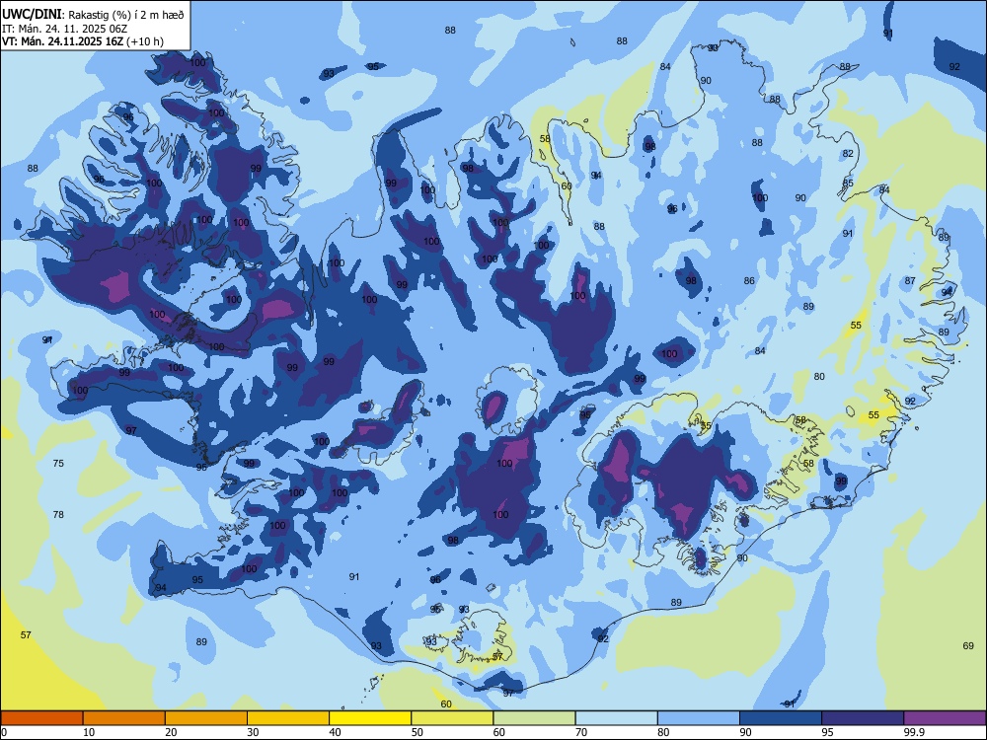
Task: Pick the pale green 60–70 legend swatch
Action: coord(534,718)
